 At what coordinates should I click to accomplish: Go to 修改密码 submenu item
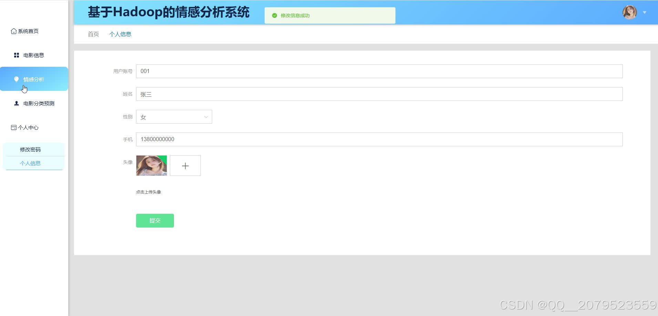[33, 149]
